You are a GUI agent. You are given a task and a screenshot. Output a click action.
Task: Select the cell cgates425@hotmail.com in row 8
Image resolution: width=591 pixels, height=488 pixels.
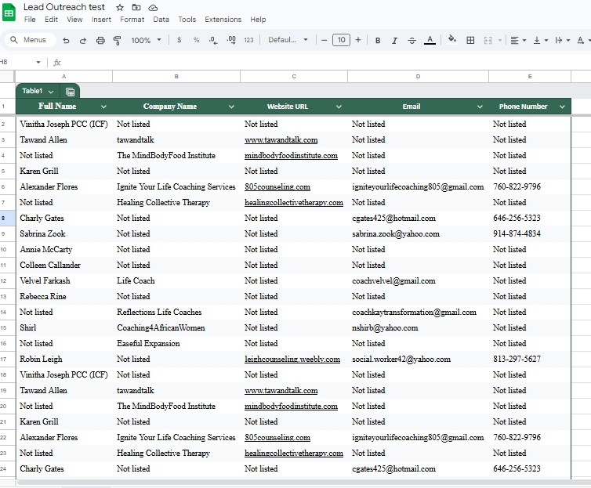click(418, 218)
